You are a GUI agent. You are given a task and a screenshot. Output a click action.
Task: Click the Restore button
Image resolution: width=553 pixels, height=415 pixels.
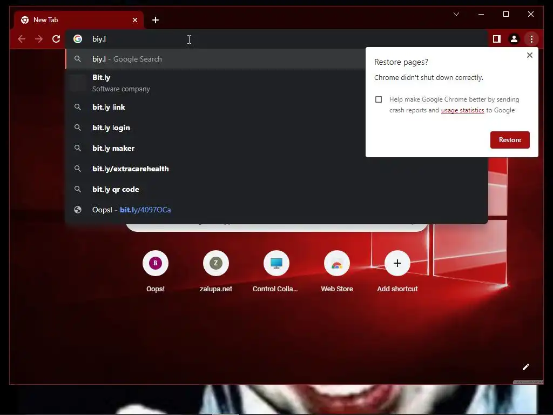(x=510, y=140)
